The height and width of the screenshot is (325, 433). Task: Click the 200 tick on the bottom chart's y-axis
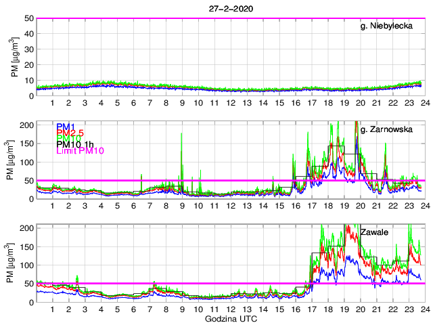(x=27, y=228)
